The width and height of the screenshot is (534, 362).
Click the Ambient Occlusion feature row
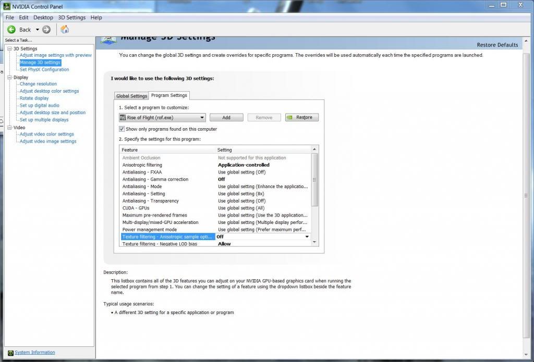point(215,158)
